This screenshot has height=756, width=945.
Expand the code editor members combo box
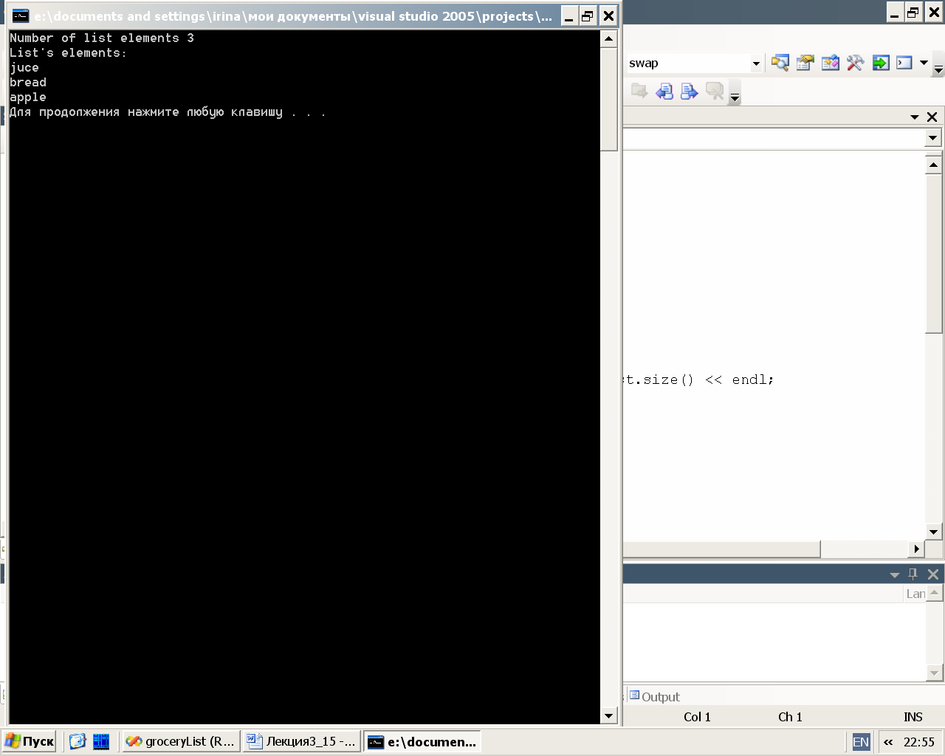coord(932,138)
